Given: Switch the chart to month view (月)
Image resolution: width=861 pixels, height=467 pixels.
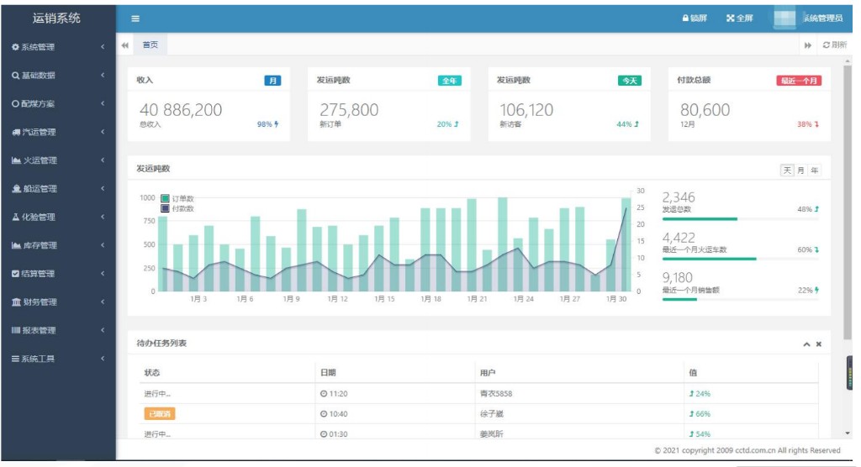Looking at the screenshot, I should coord(800,171).
